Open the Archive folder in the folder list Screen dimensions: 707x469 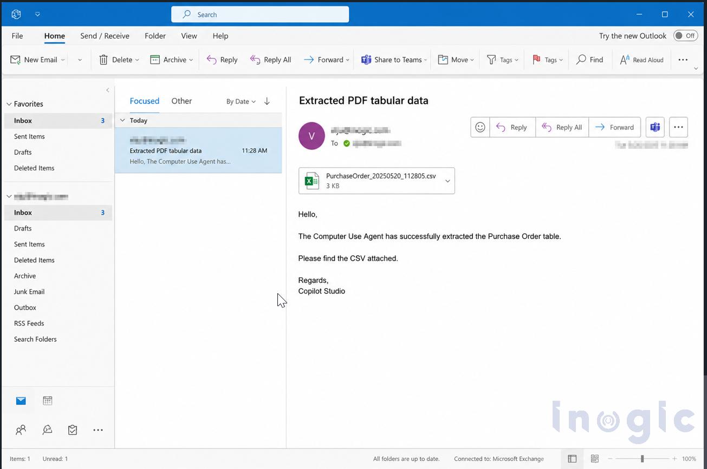tap(25, 276)
